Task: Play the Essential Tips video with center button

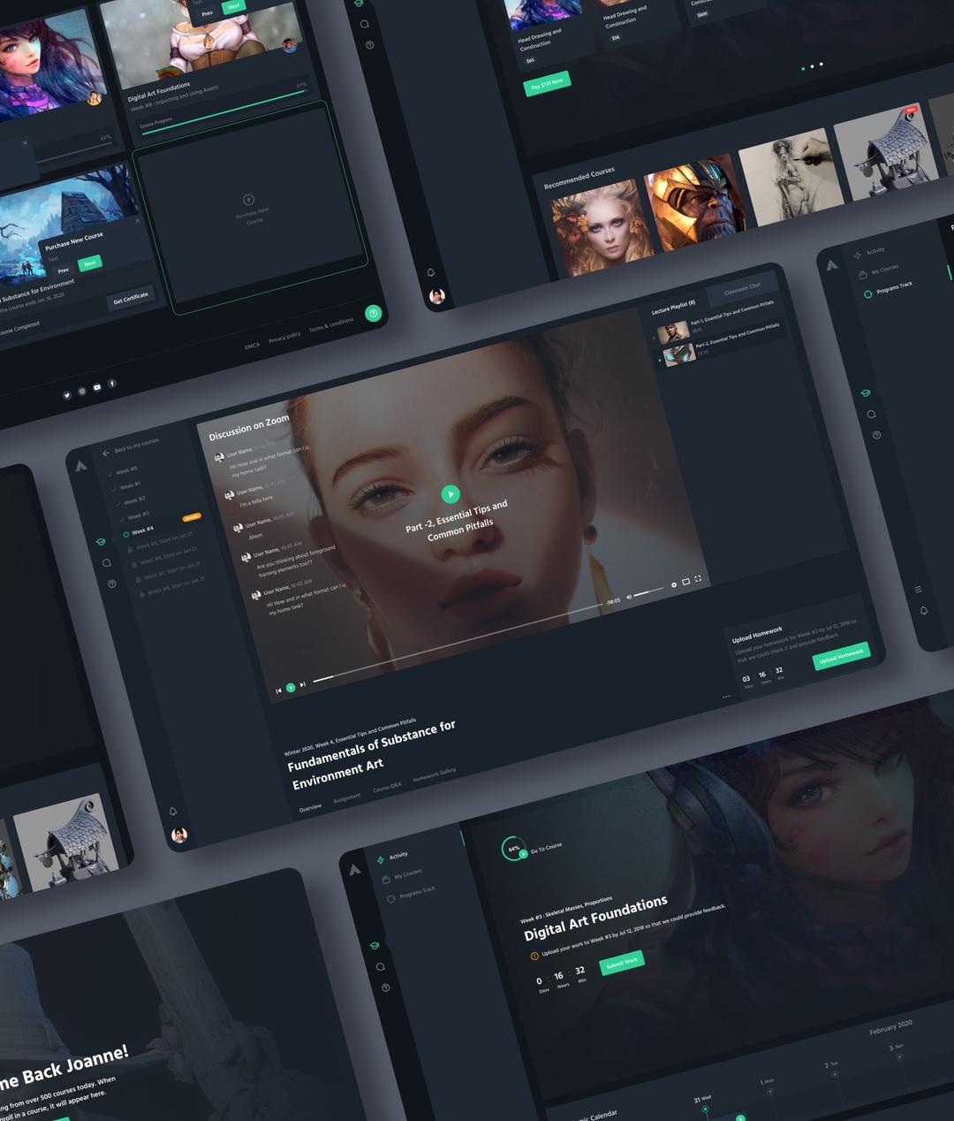Action: [x=450, y=494]
